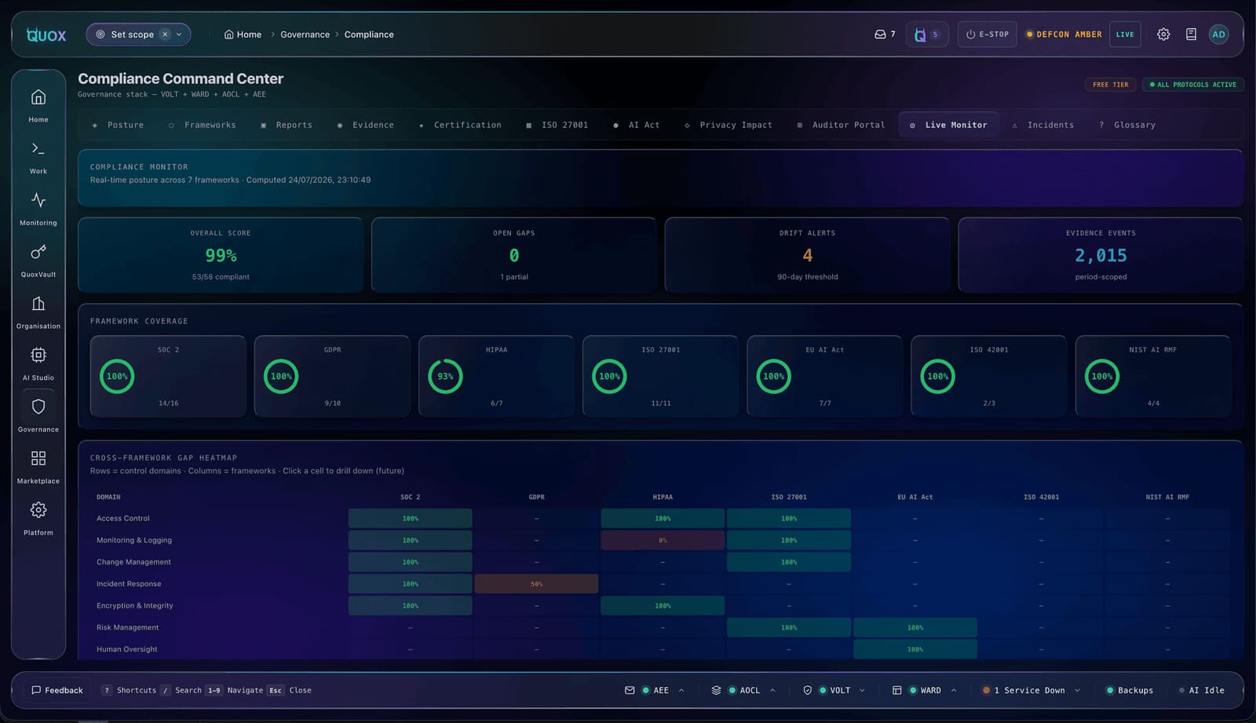This screenshot has height=723, width=1256.
Task: Open the AI Studio chip icon
Action: pos(38,355)
